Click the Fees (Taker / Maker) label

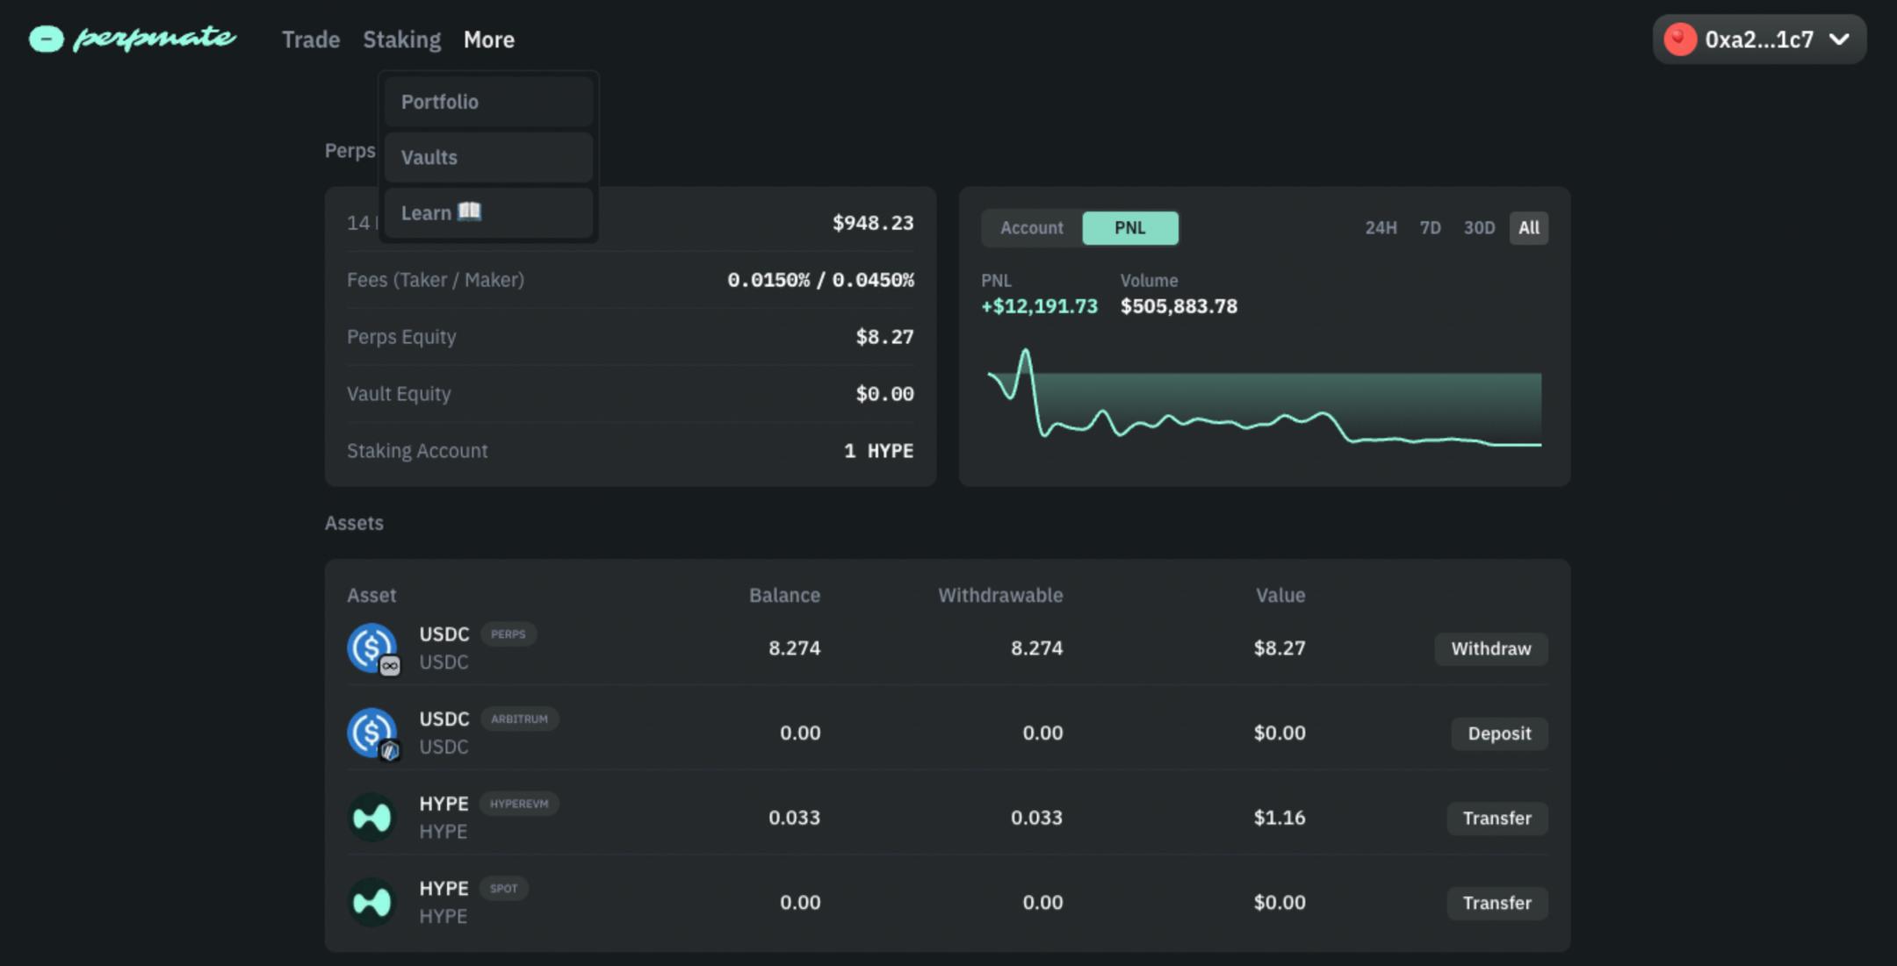pyautogui.click(x=436, y=280)
